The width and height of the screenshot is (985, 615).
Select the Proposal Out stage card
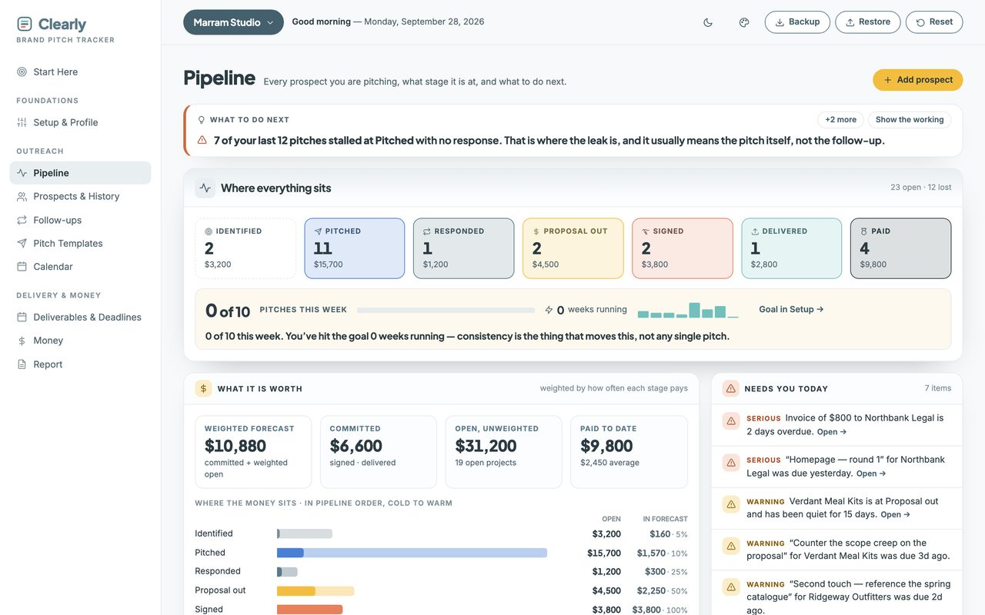click(x=573, y=248)
